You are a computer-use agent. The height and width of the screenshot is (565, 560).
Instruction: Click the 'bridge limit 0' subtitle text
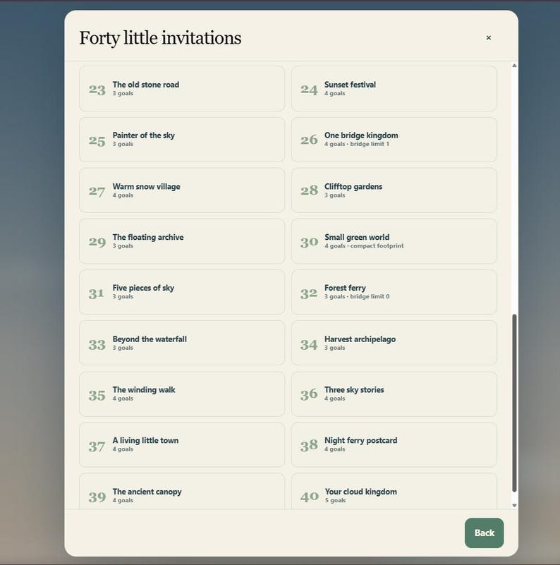(370, 296)
